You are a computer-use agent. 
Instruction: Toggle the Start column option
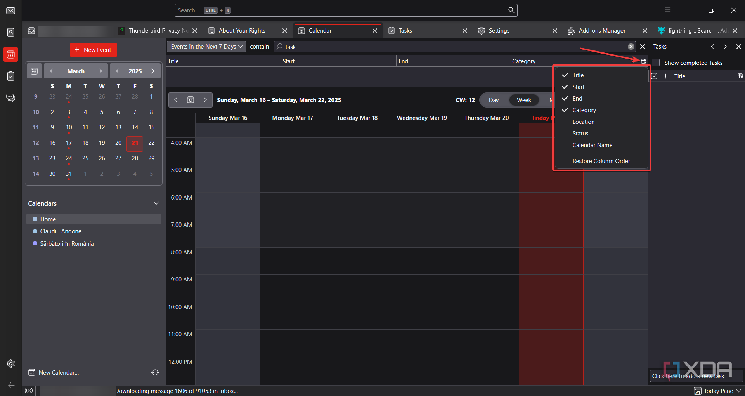pyautogui.click(x=601, y=87)
